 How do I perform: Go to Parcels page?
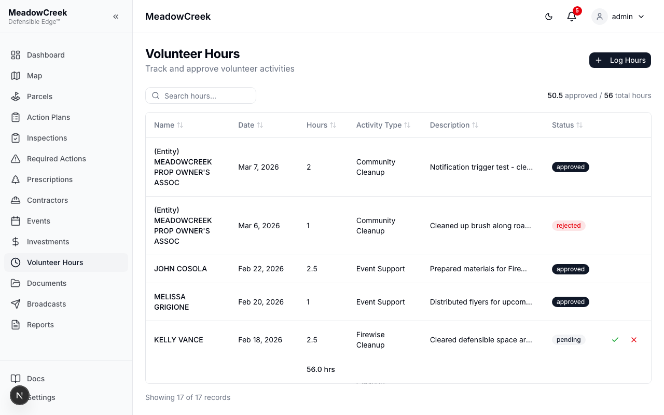66,96
